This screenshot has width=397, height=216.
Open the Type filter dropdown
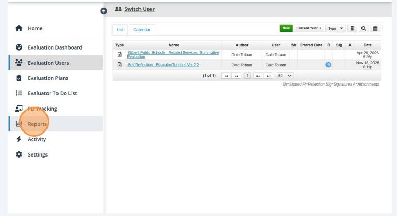(x=335, y=28)
